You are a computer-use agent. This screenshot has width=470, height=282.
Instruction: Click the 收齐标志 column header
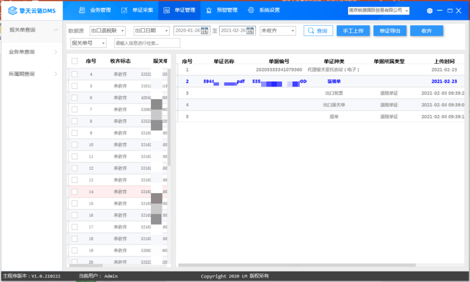click(x=120, y=61)
